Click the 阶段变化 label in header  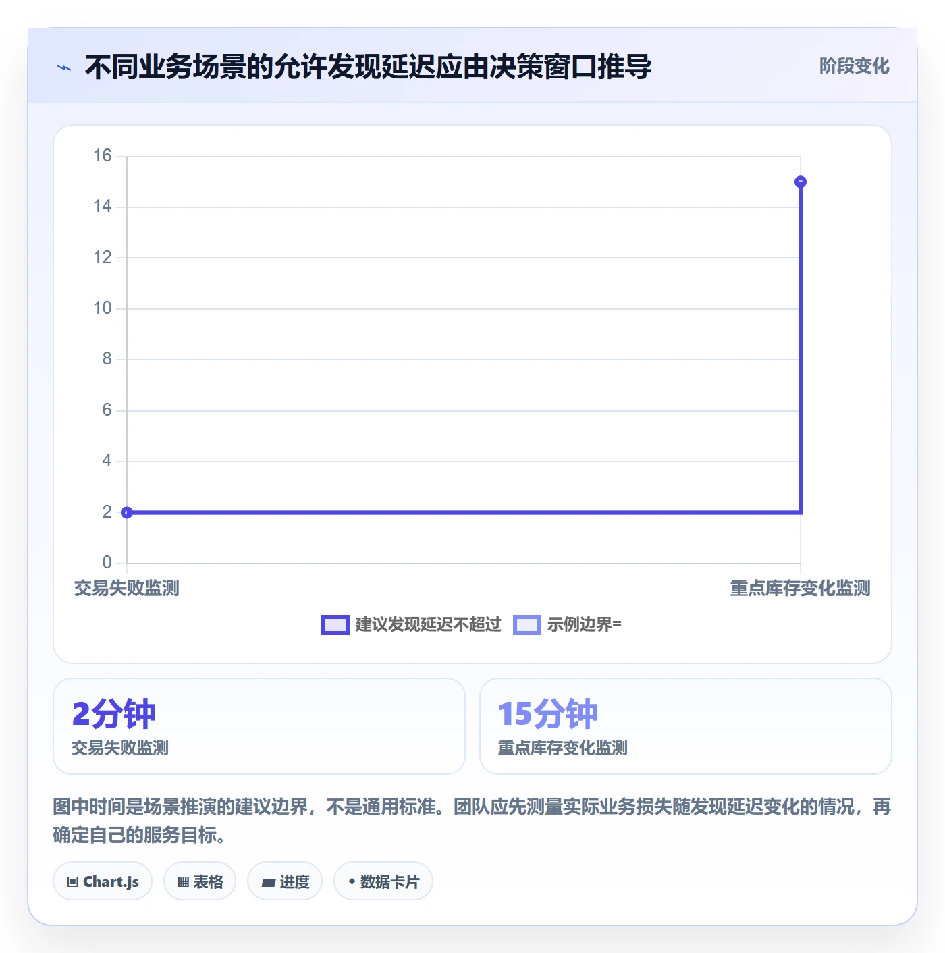[x=854, y=66]
